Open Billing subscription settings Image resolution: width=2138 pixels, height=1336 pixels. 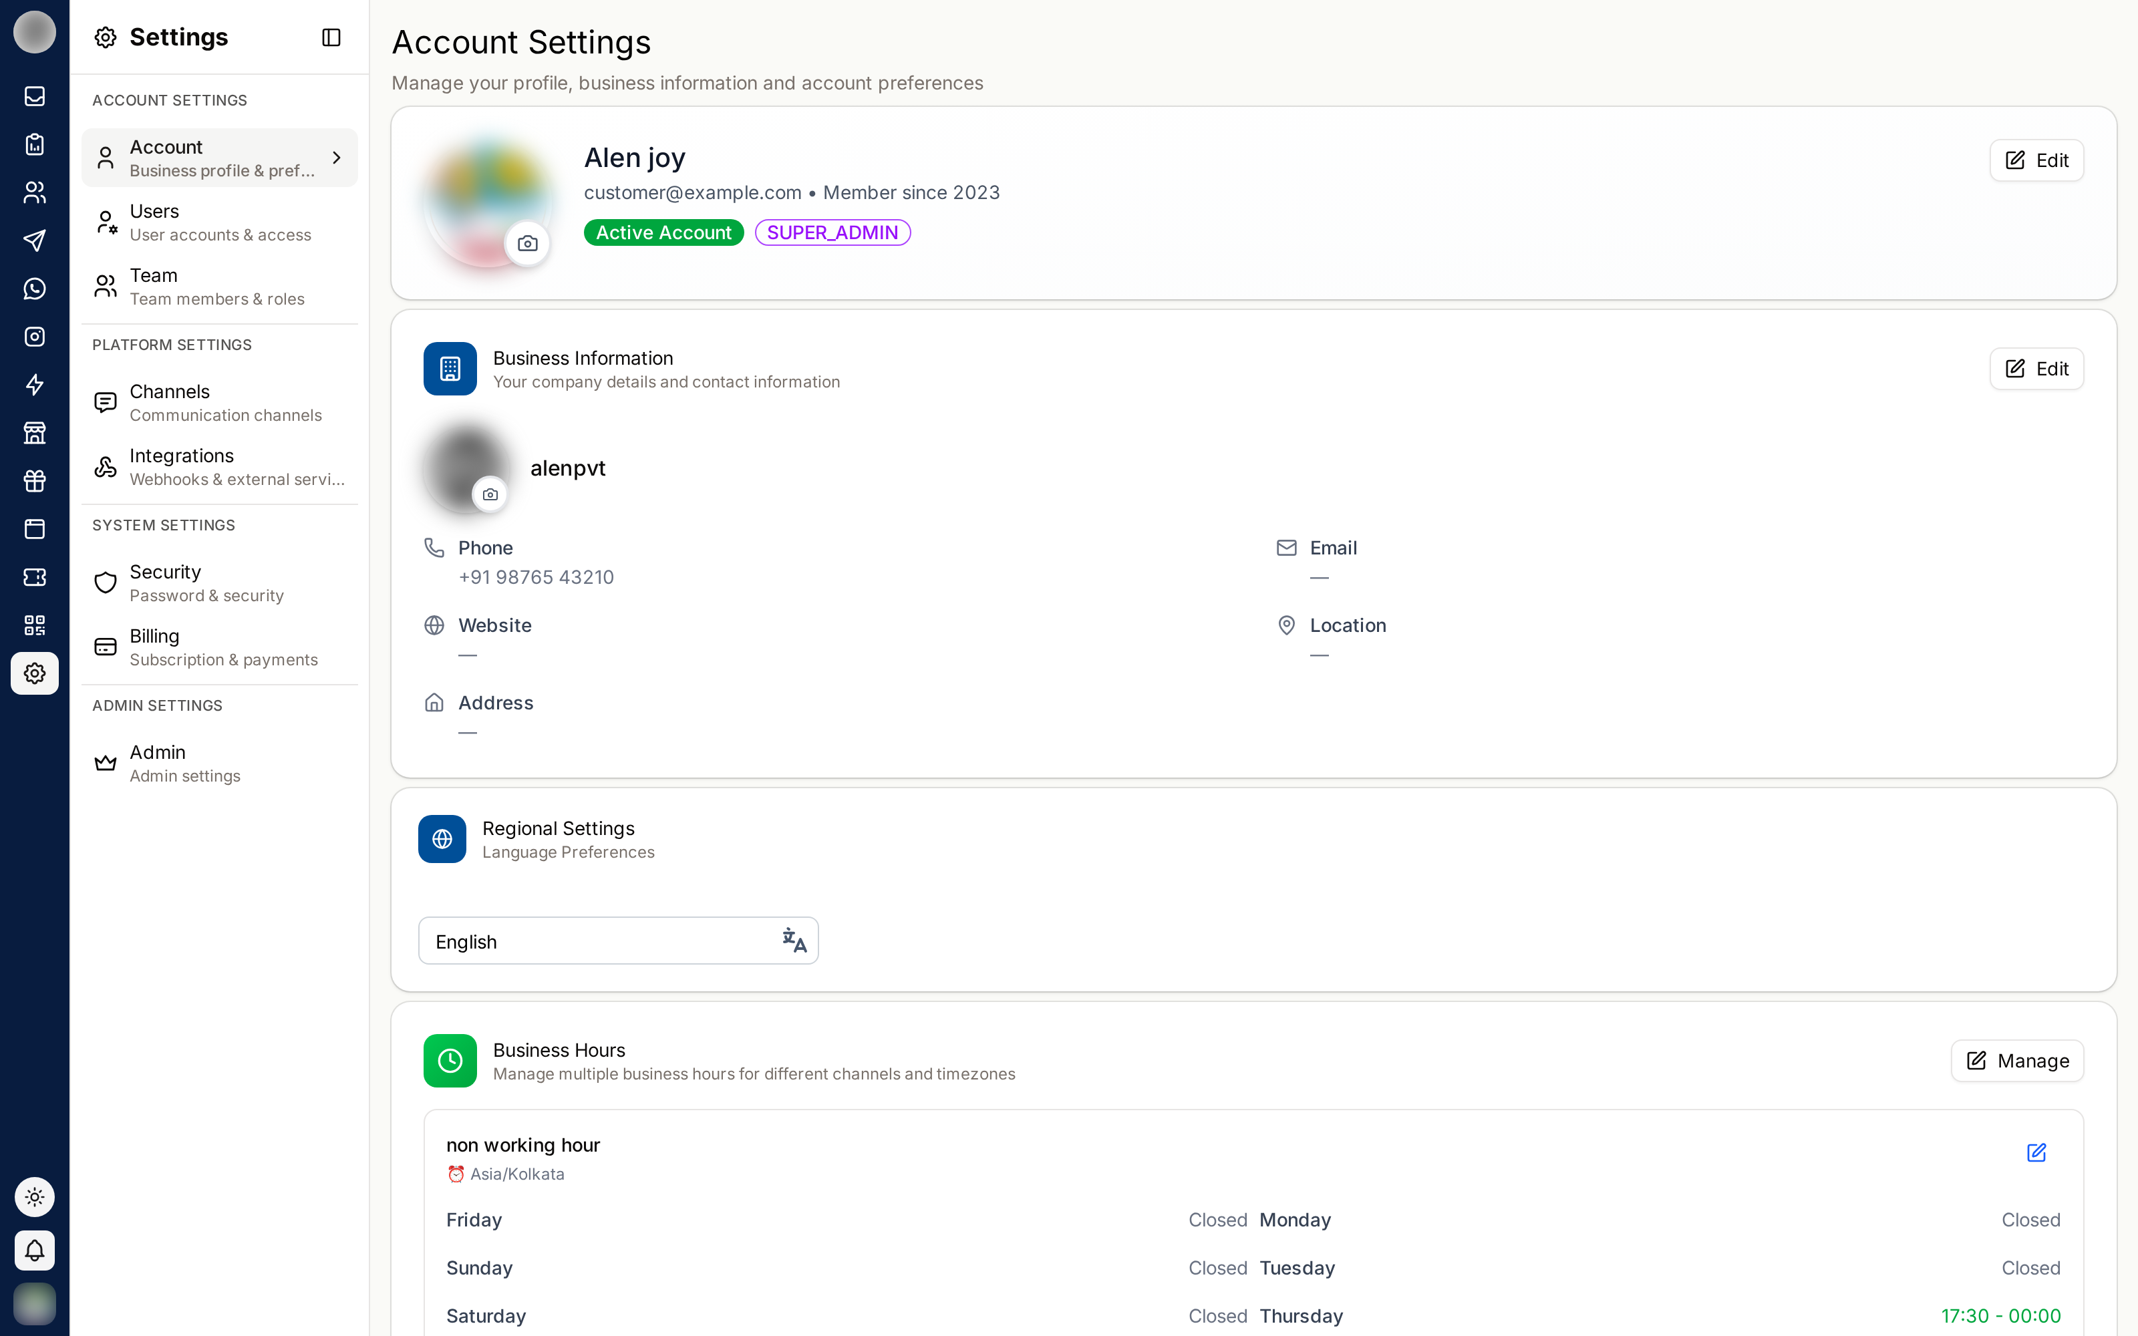coord(219,647)
